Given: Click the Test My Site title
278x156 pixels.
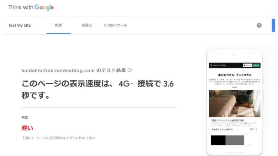Looking at the screenshot, I should 20,25.
